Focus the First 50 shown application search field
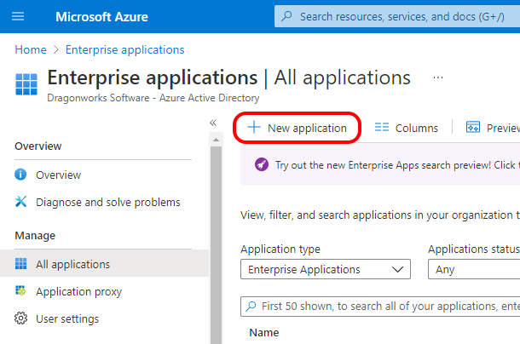This screenshot has width=520, height=344. tap(380, 307)
